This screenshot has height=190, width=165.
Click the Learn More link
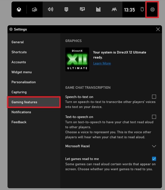pos(102,63)
